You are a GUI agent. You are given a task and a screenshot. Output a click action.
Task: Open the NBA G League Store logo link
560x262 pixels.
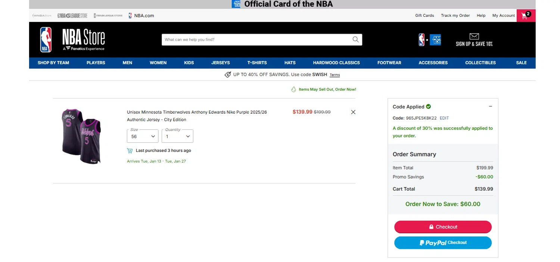pos(72,16)
